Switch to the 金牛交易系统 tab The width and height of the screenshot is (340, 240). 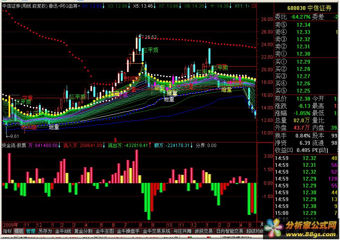(156, 231)
